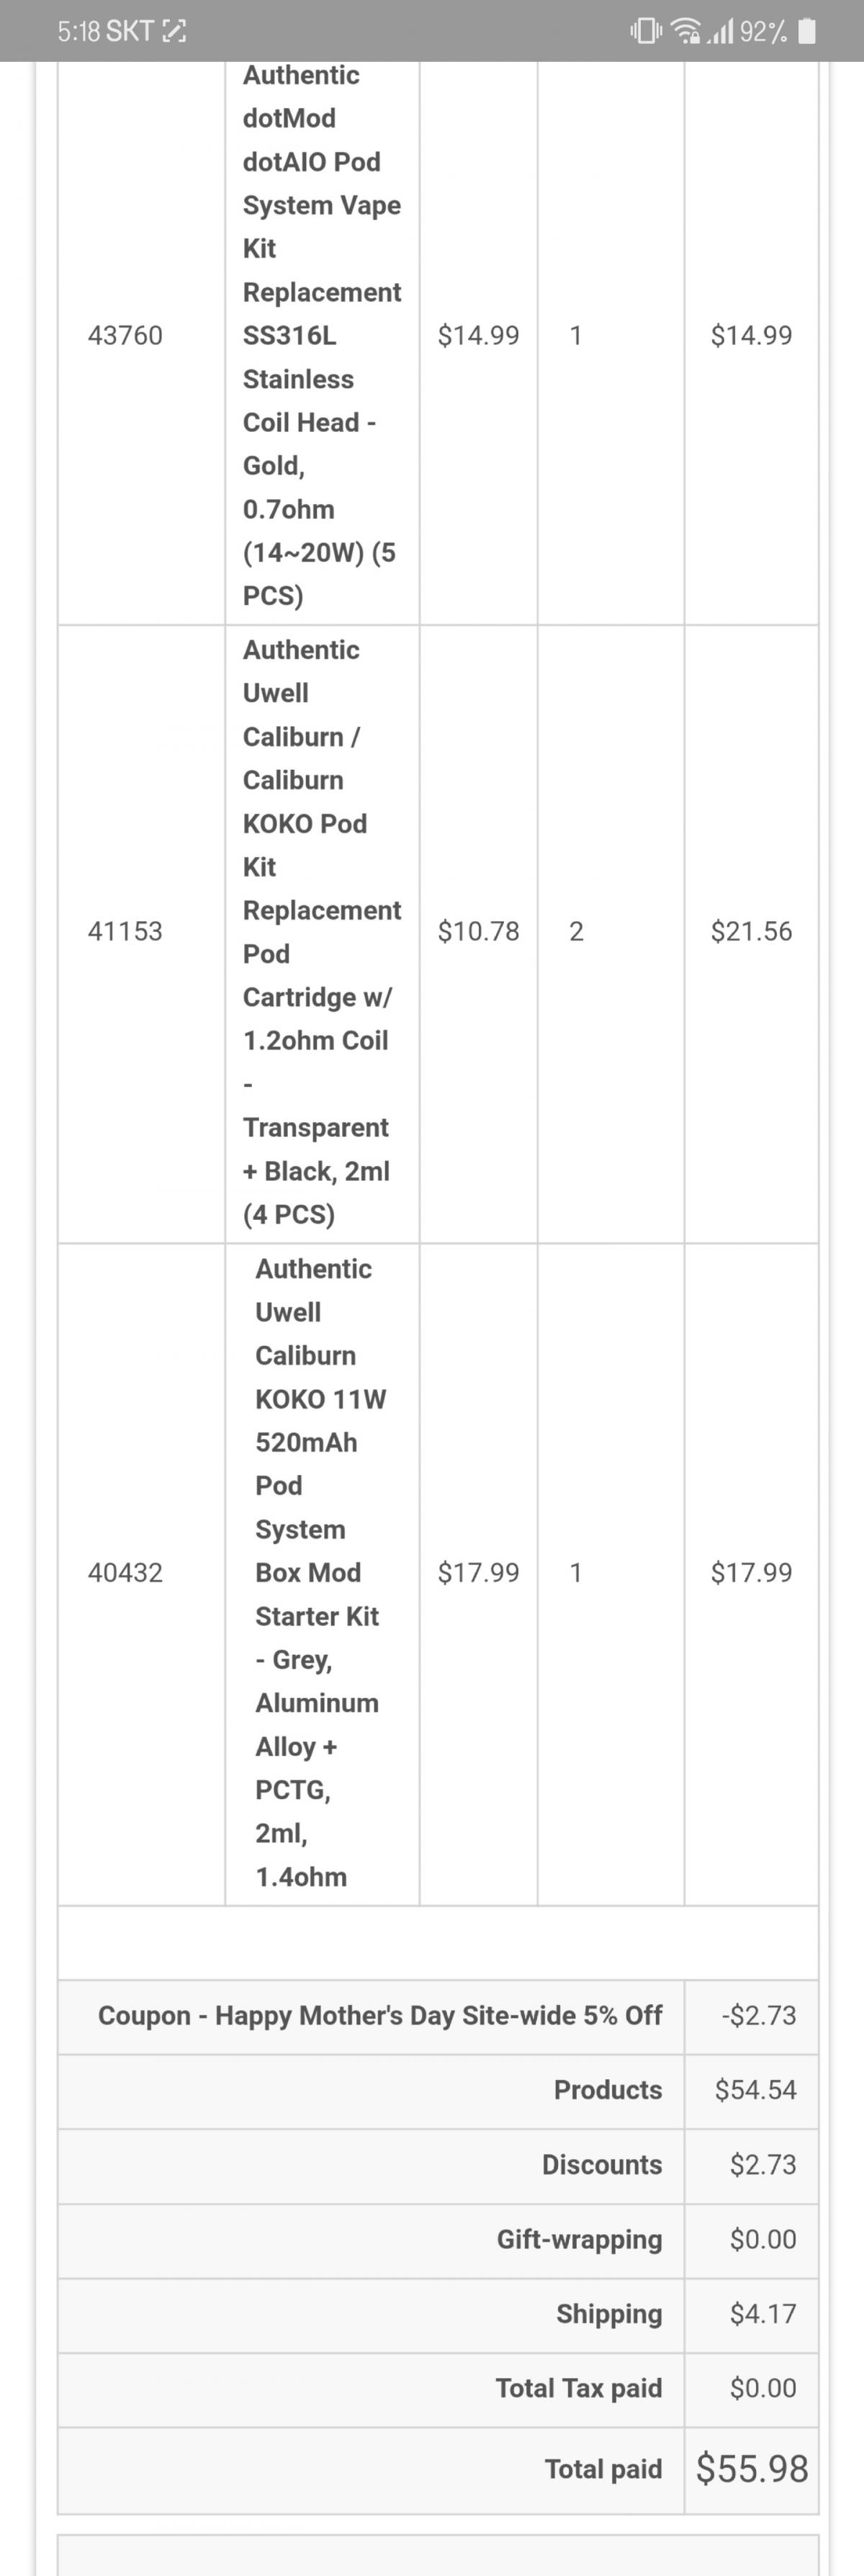Viewport: 864px width, 2576px height.
Task: Tap the Discounts value $2.73
Action: point(763,2164)
